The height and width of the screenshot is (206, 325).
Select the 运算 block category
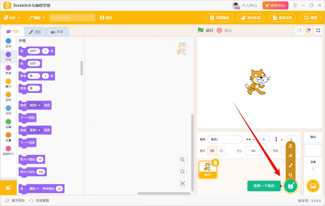[x=8, y=124]
